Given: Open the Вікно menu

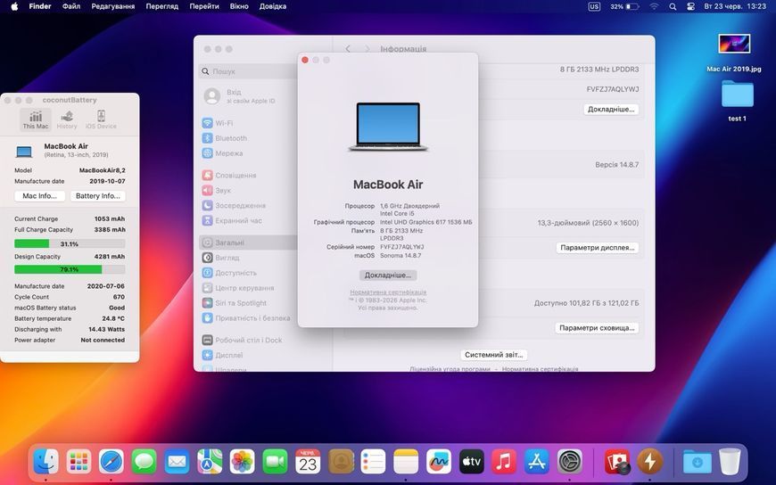Looking at the screenshot, I should 239,6.
